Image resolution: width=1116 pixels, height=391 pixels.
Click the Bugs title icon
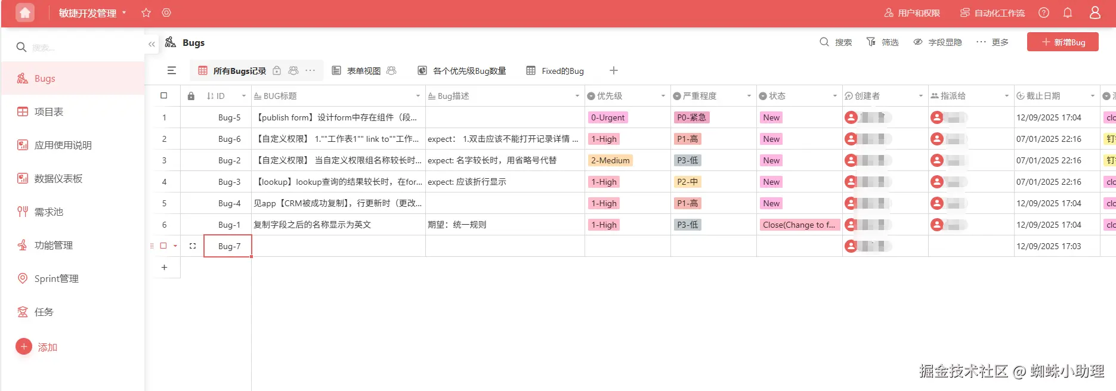pyautogui.click(x=171, y=42)
